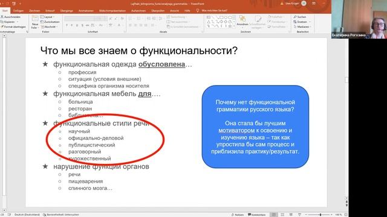387x217 pixels.
Task: Click the font color button
Action: tap(120, 25)
